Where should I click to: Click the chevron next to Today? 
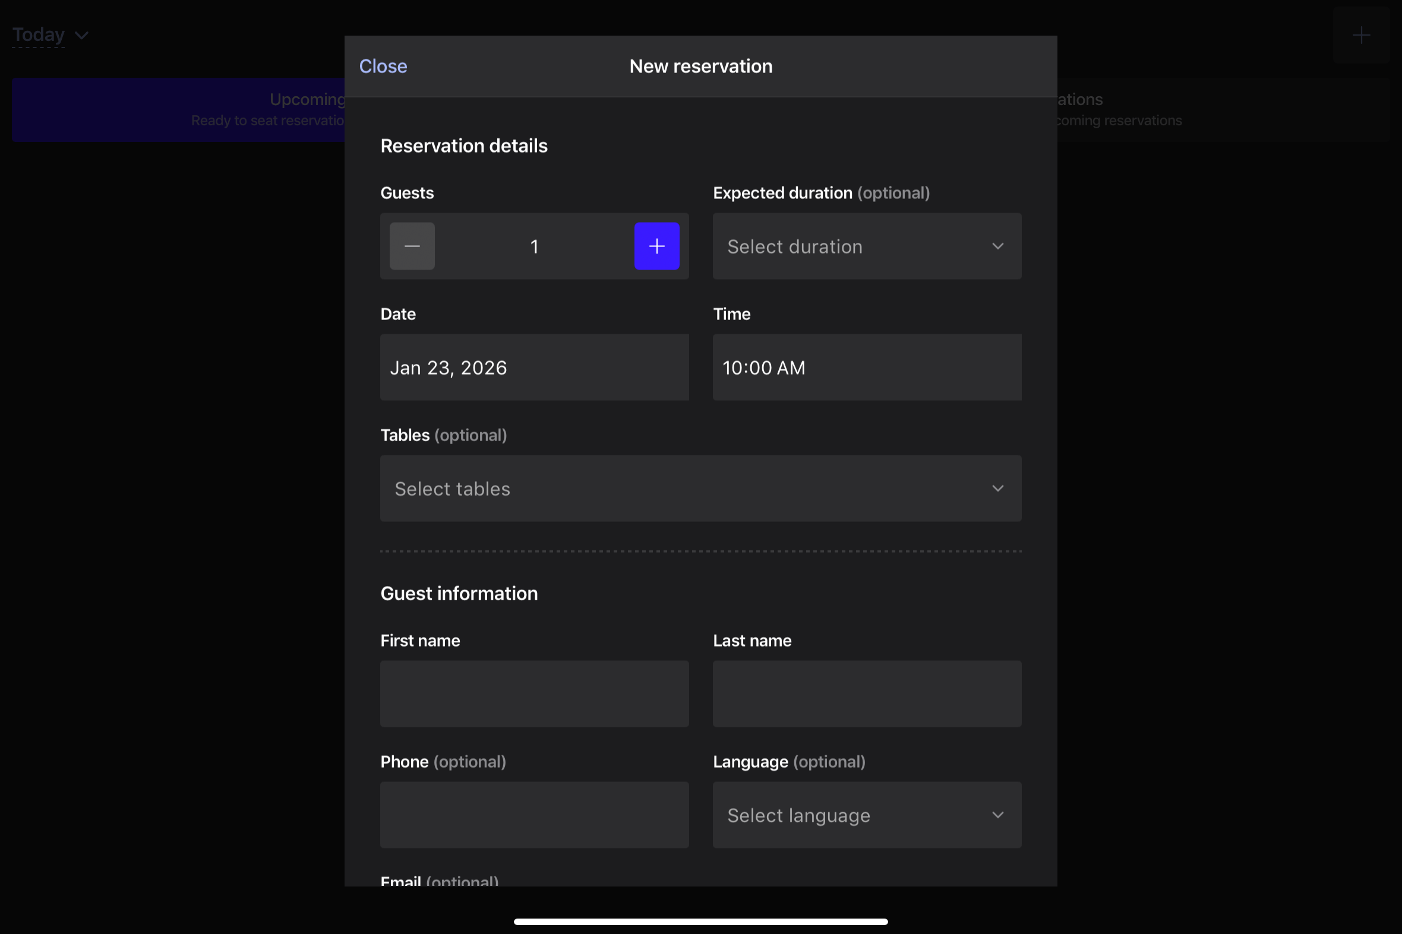pyautogui.click(x=81, y=36)
